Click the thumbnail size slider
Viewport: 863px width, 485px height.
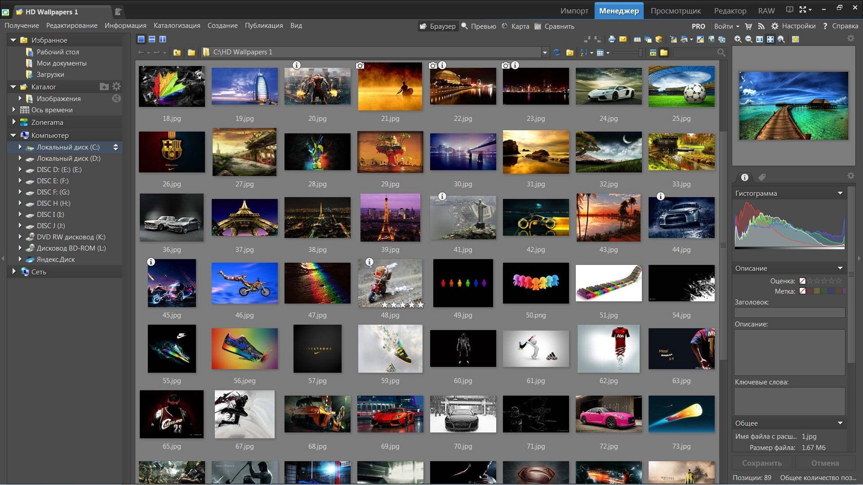pyautogui.click(x=628, y=53)
